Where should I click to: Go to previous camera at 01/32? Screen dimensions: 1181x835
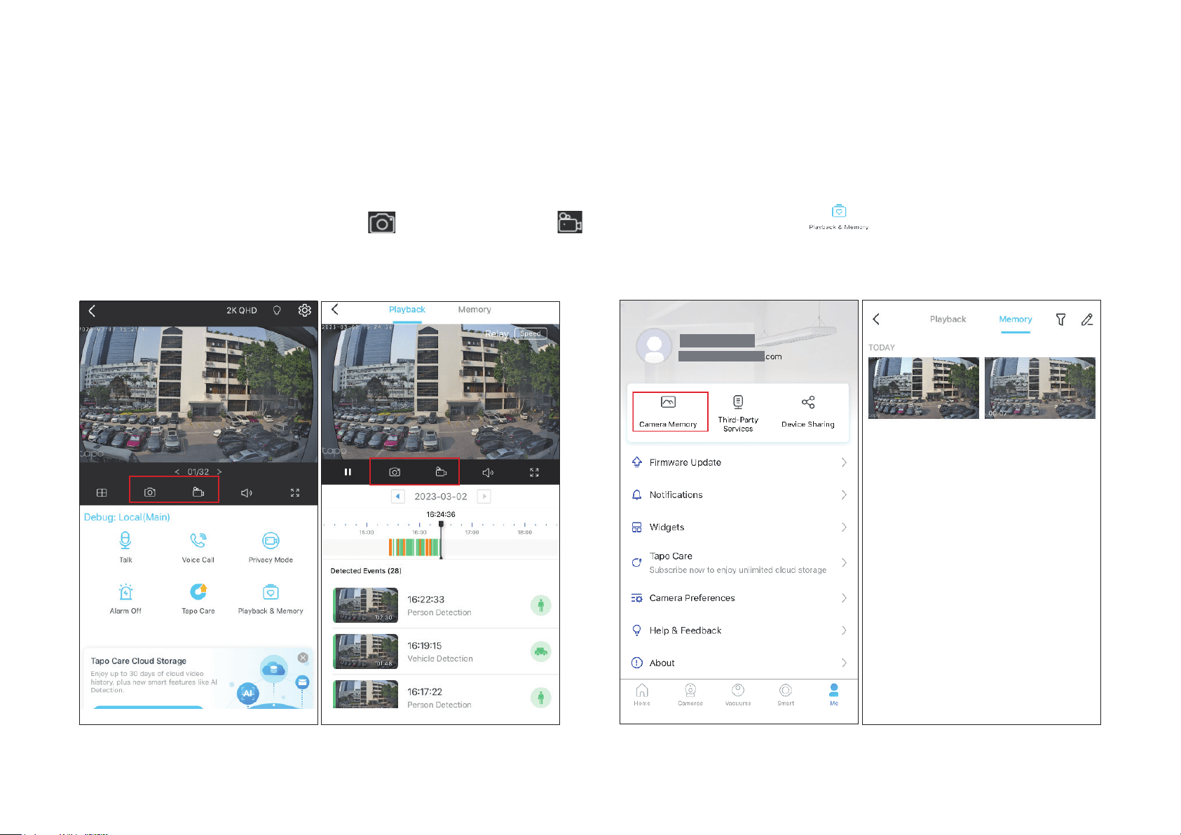tap(177, 472)
